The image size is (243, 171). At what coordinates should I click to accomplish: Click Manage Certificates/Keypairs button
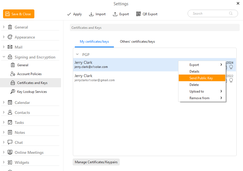(96, 162)
